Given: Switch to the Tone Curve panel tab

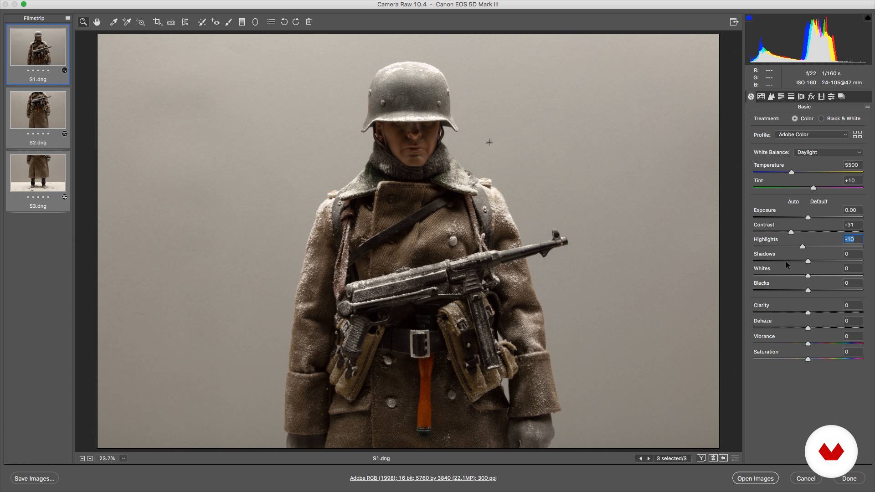Looking at the screenshot, I should coord(761,97).
